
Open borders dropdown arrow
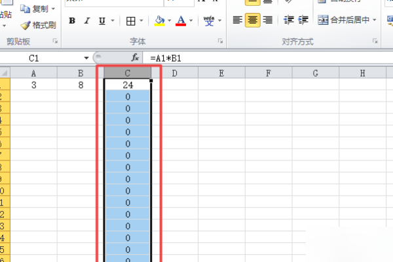[x=141, y=20]
